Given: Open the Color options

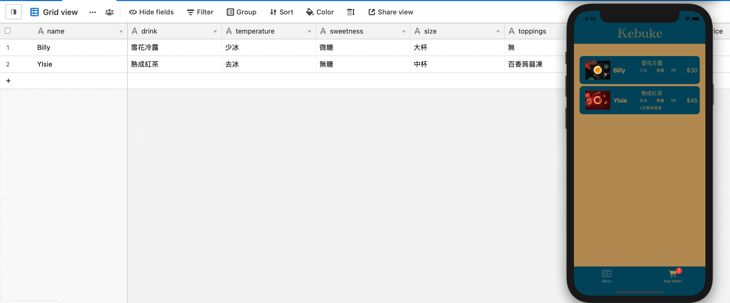Looking at the screenshot, I should (320, 12).
